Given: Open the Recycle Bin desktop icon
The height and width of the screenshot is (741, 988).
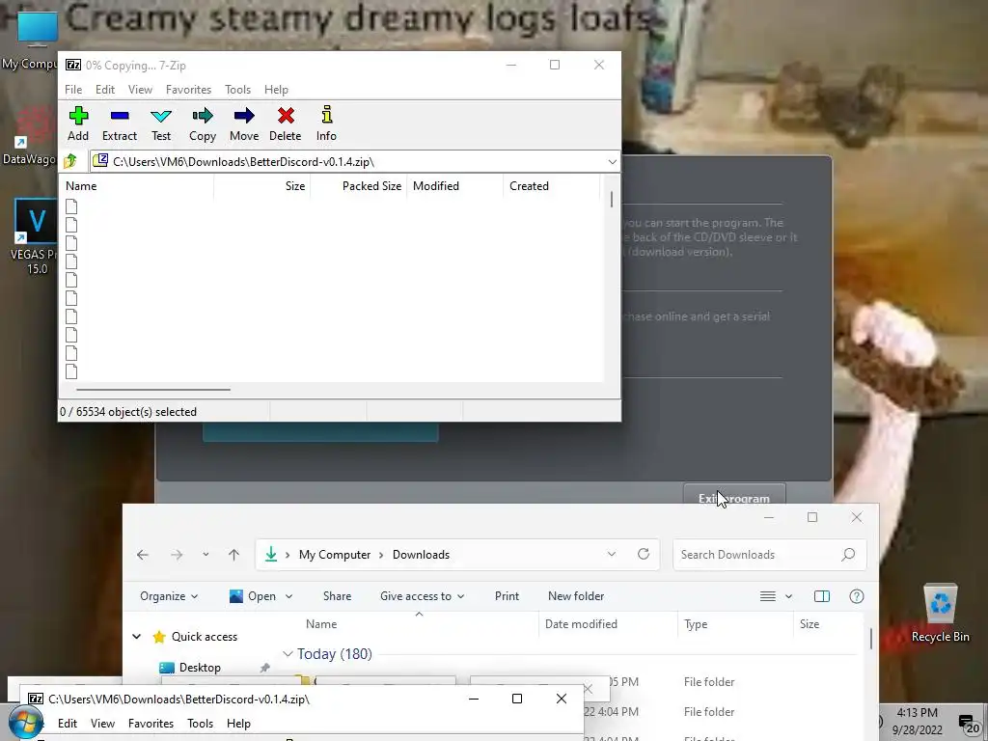Looking at the screenshot, I should [x=940, y=613].
